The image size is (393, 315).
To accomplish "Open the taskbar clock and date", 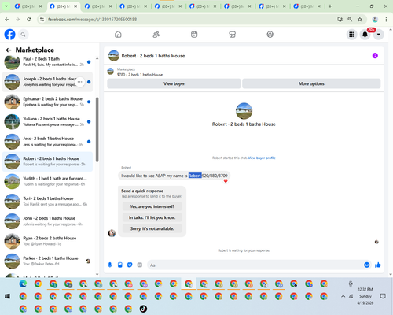I will pos(365,296).
